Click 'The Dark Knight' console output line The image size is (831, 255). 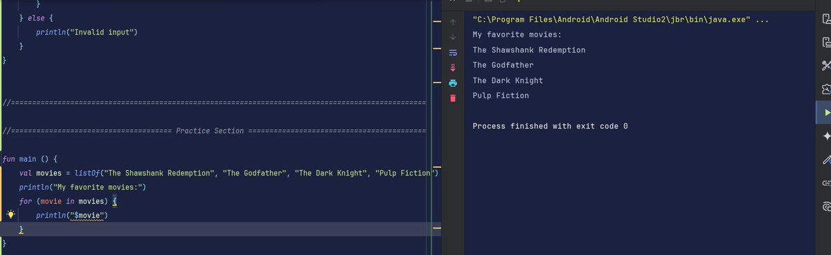click(x=508, y=80)
